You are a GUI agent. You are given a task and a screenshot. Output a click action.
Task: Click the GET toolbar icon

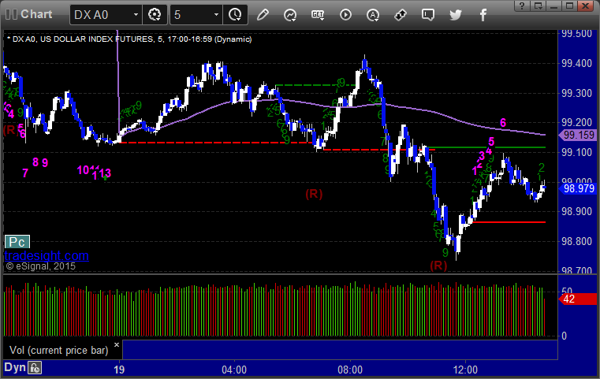click(x=318, y=15)
